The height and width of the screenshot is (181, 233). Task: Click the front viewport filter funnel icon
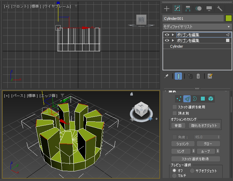coord(76,6)
